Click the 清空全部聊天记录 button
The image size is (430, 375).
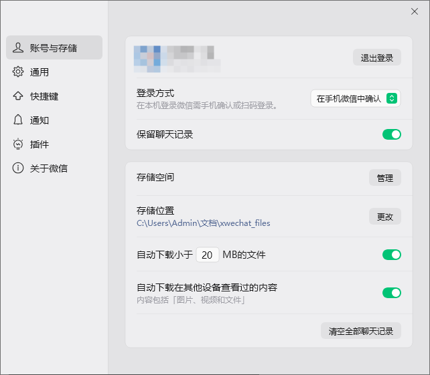pos(361,331)
